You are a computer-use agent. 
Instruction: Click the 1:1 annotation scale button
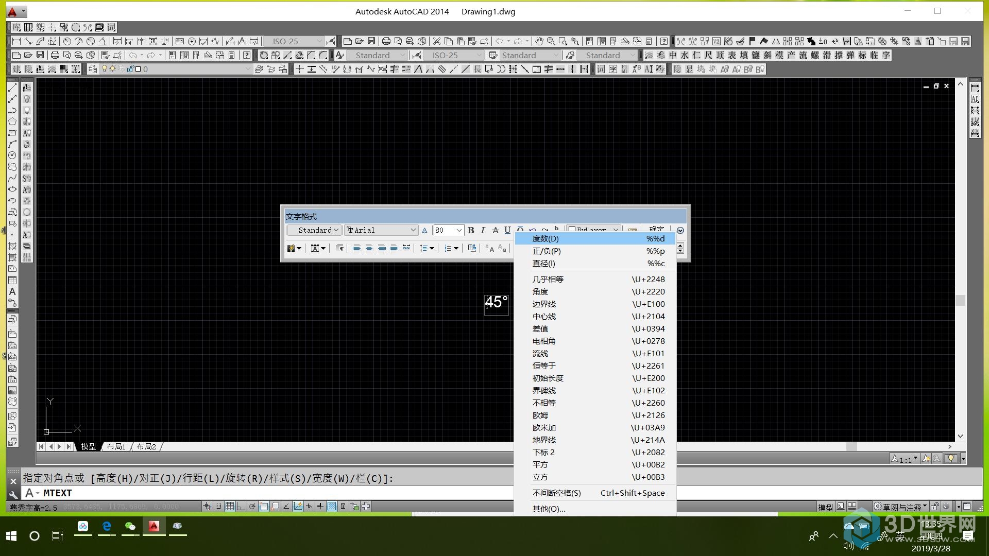905,459
